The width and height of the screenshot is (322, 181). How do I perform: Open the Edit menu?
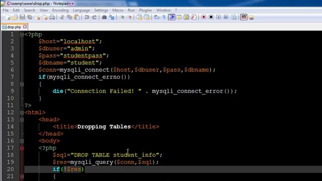point(16,10)
